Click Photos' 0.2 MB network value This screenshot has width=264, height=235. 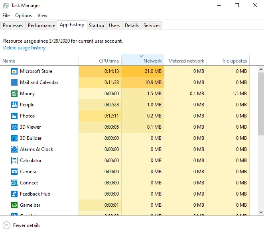tap(154, 116)
